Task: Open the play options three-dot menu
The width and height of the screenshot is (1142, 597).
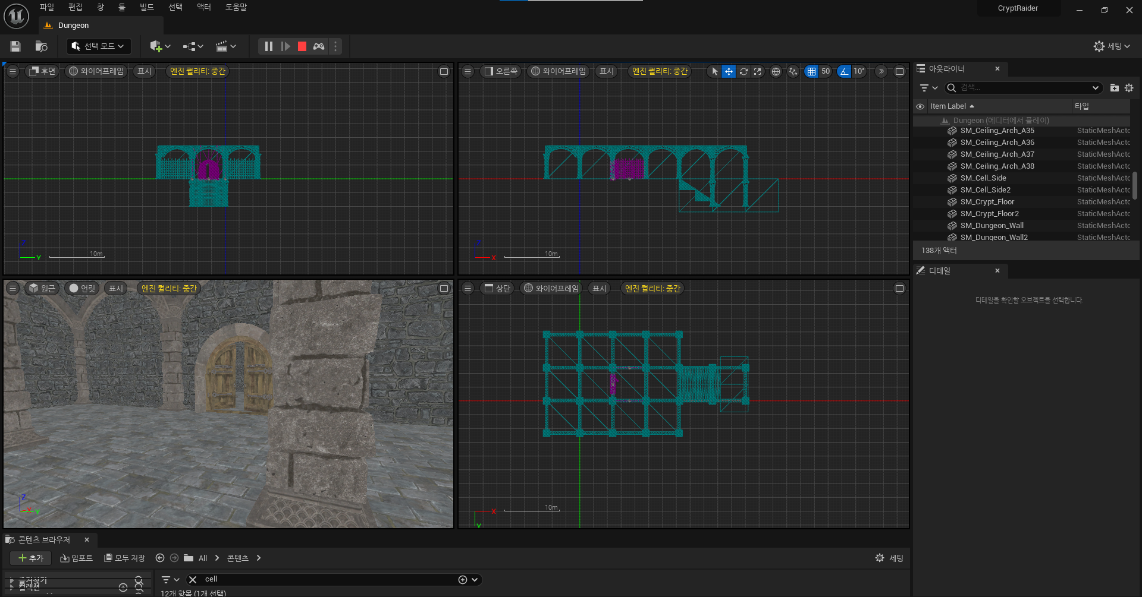Action: coord(335,46)
